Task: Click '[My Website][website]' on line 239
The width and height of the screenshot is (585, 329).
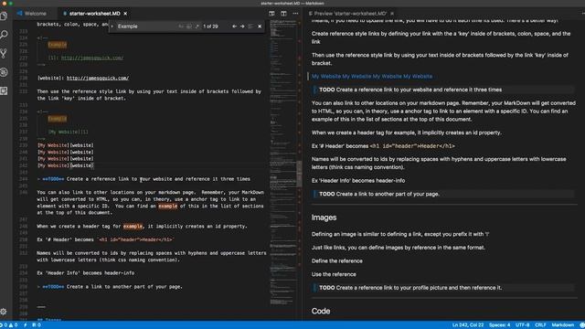Action: (65, 145)
